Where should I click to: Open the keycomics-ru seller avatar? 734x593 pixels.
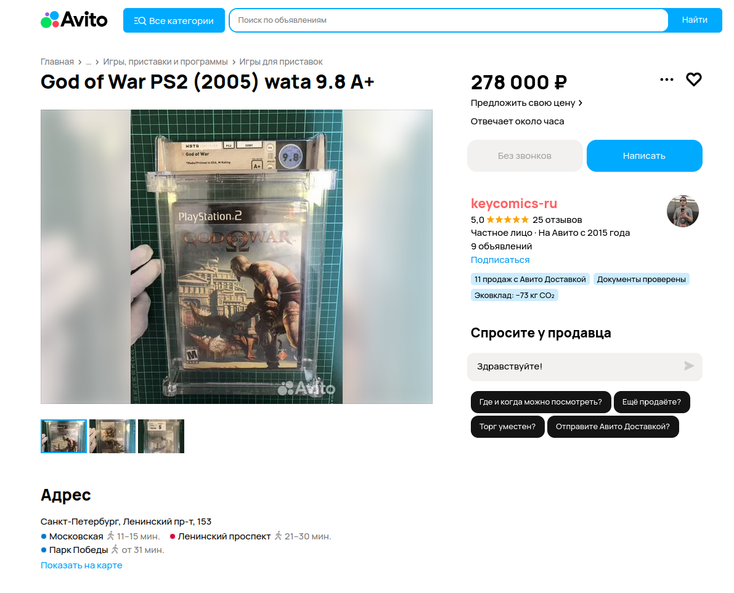(682, 211)
